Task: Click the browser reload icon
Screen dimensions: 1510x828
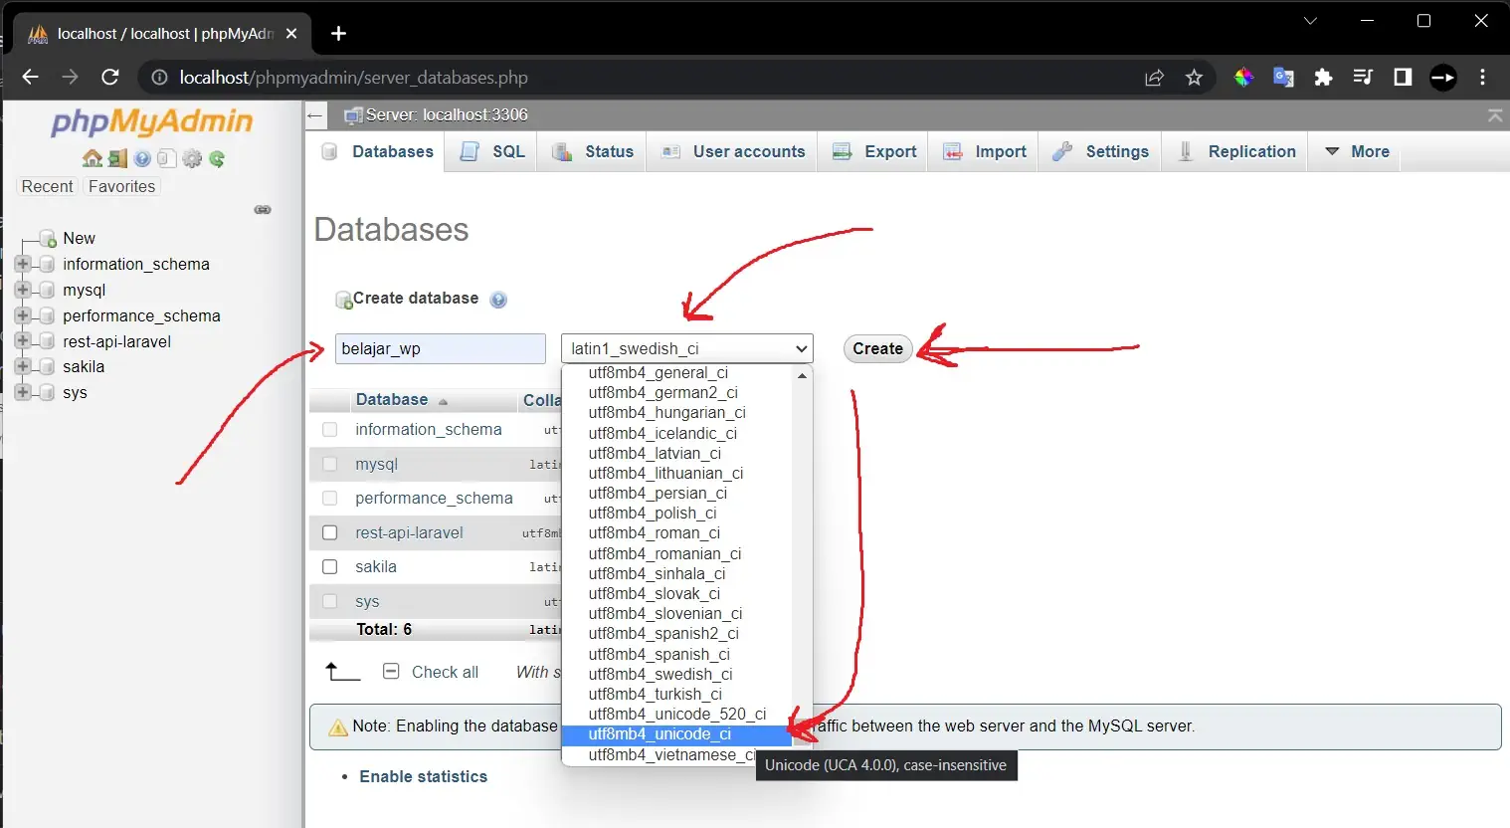Action: pyautogui.click(x=110, y=78)
